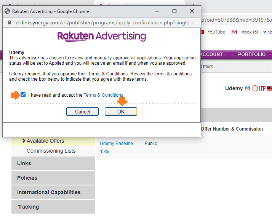Click the US flag icon next to Udemy
The width and height of the screenshot is (272, 217).
269,88
